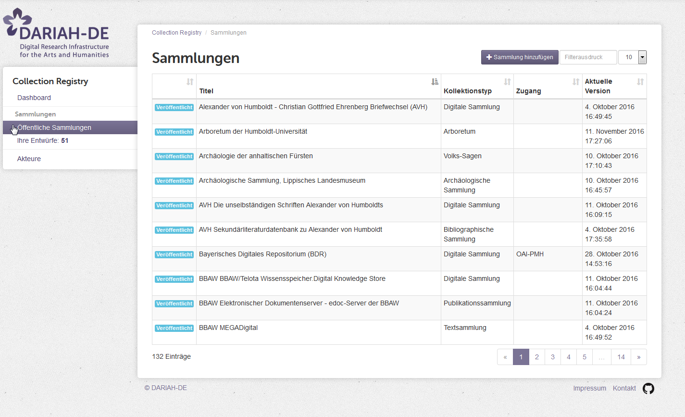Open Ihre Entwürfe drafts list
Viewport: 685px width, 417px height.
click(x=43, y=140)
